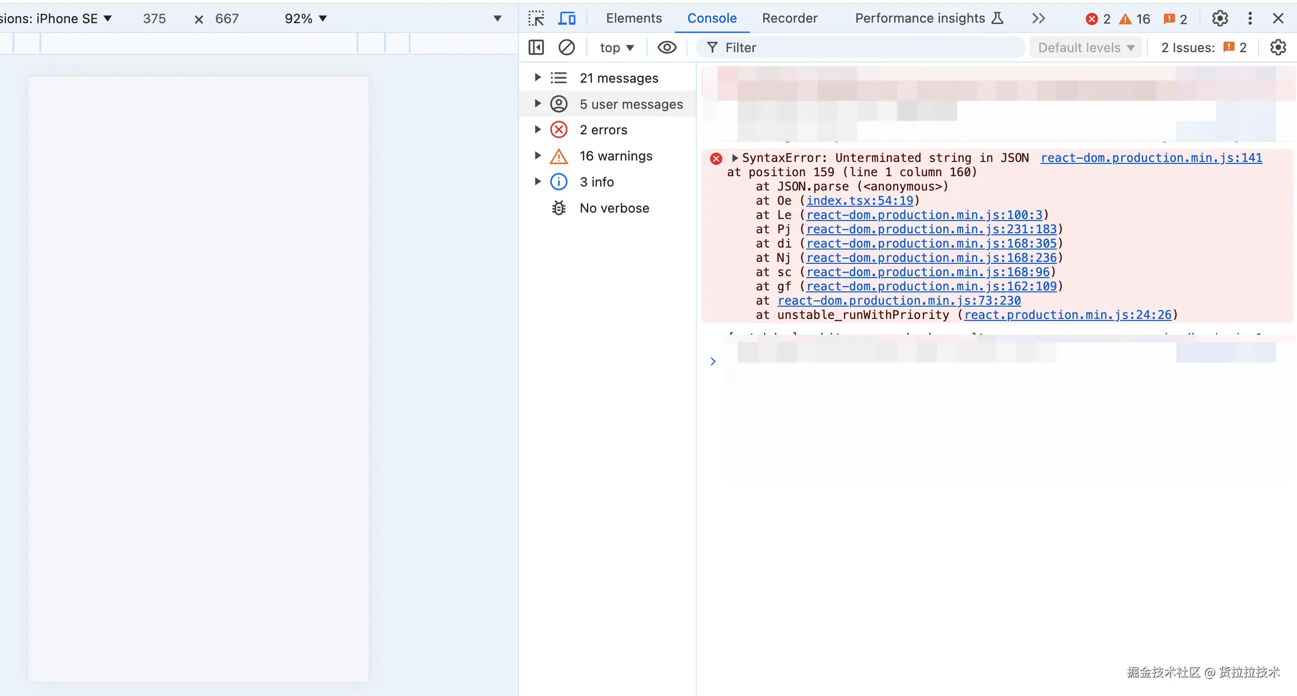
Task: Open the three-dot customize DevTools menu
Action: click(x=1250, y=19)
